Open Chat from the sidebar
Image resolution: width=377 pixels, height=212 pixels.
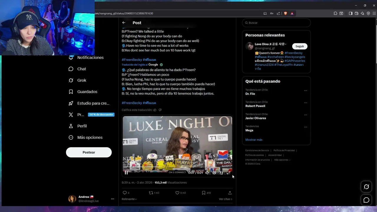click(77, 69)
